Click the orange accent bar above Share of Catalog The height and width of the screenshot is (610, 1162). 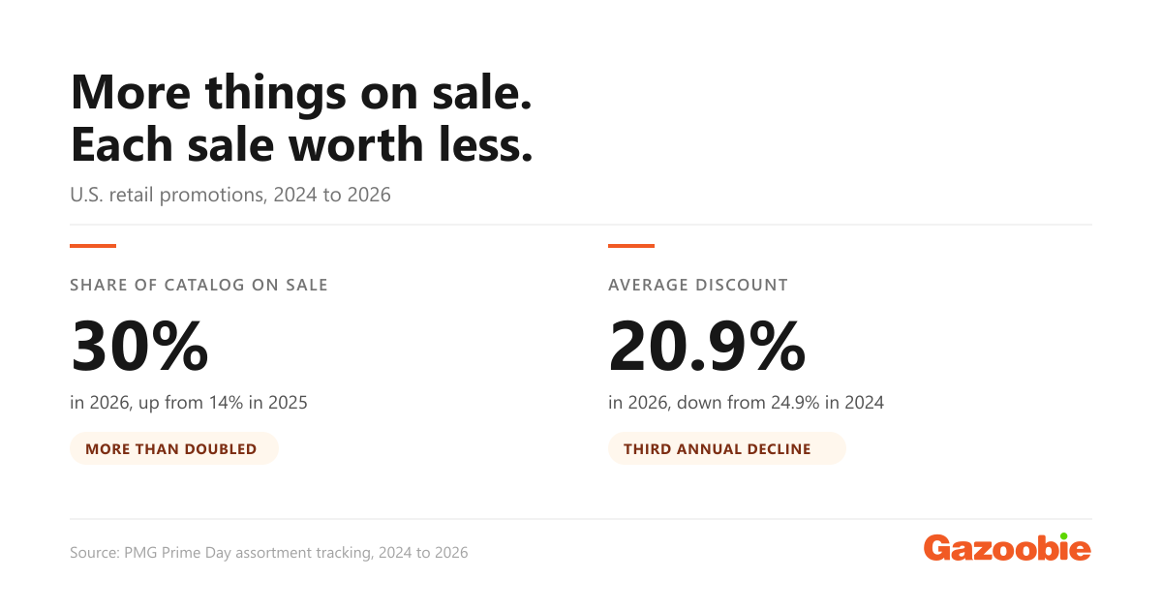coord(93,246)
